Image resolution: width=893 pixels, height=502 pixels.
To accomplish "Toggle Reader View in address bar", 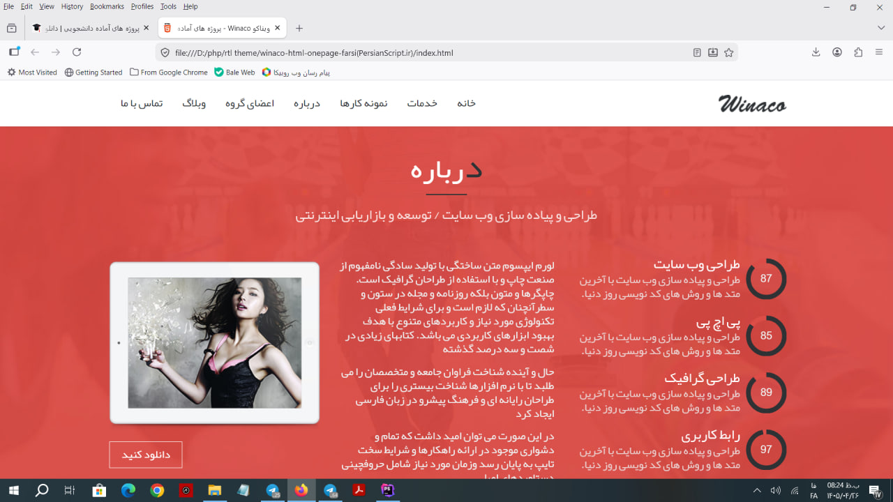I will pyautogui.click(x=697, y=52).
